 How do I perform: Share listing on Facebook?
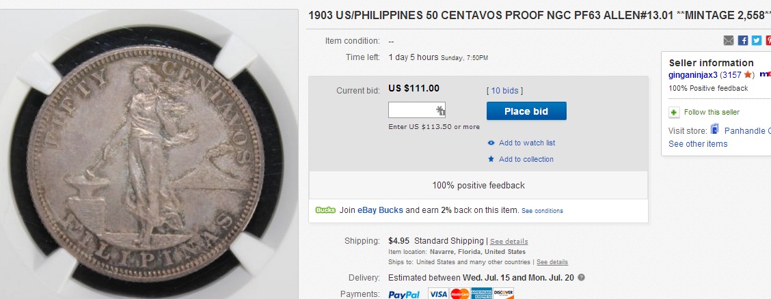click(743, 41)
